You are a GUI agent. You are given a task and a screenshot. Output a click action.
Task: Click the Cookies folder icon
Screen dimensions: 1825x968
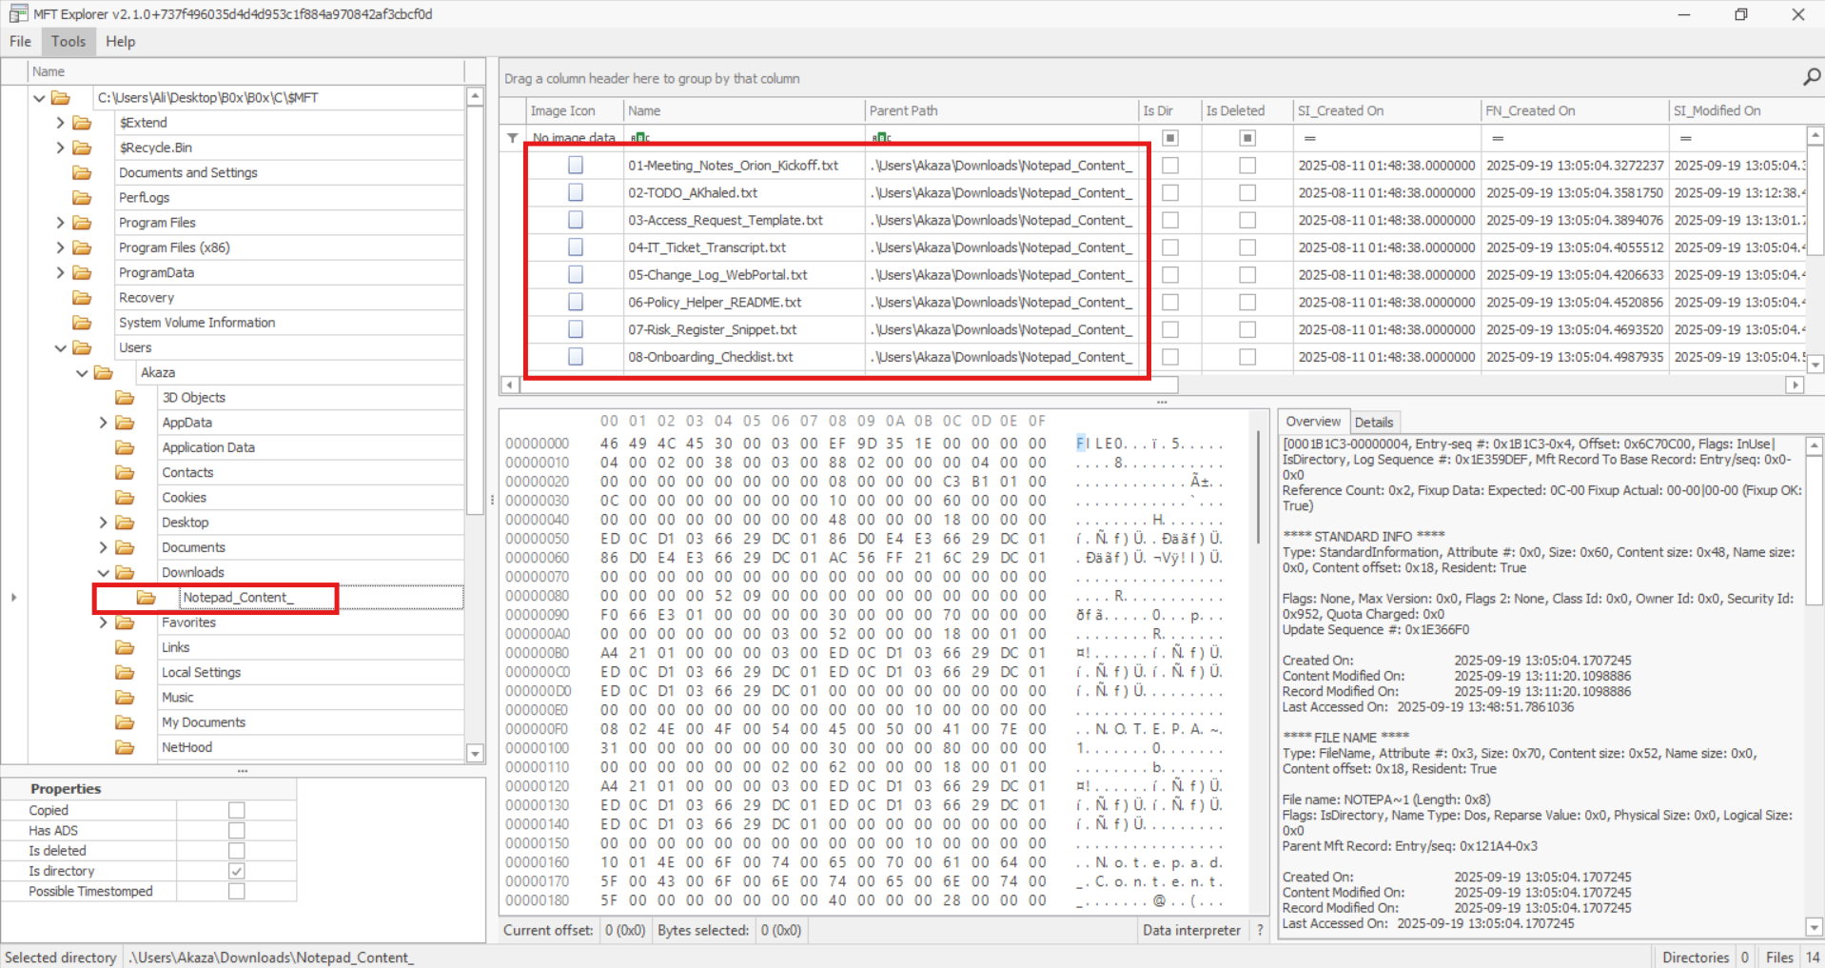tap(125, 497)
